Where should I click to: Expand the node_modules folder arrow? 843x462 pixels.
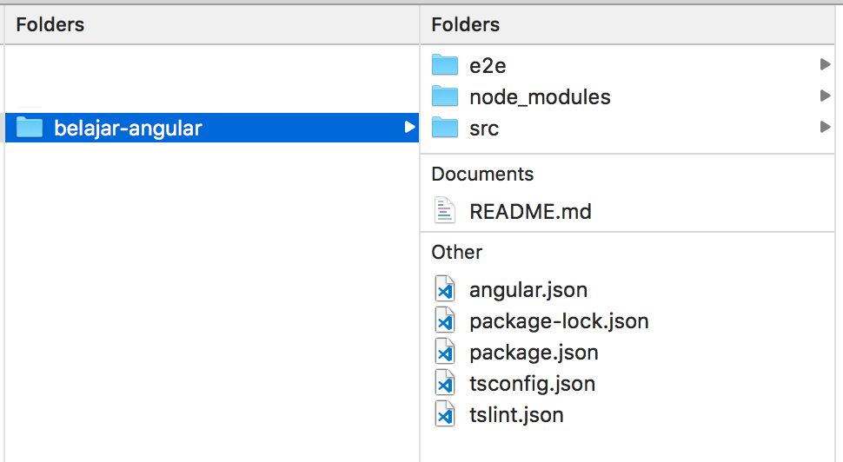tap(825, 96)
